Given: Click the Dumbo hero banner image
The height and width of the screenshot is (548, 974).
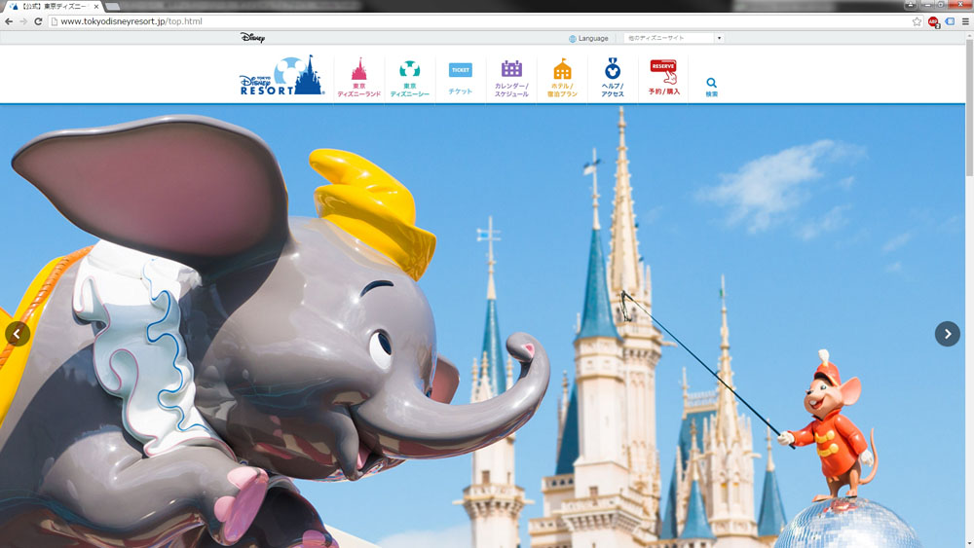Looking at the screenshot, I should [x=482, y=326].
